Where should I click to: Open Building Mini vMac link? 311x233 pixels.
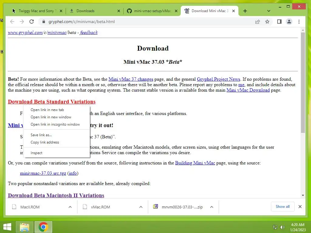click(195, 163)
